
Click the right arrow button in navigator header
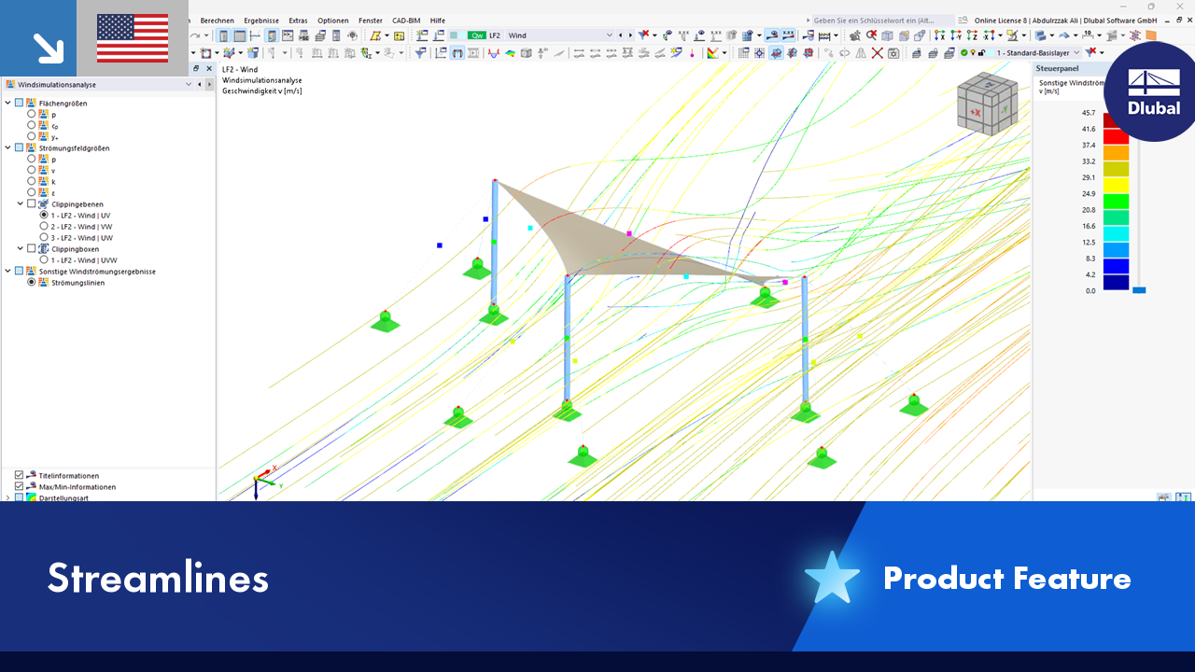pyautogui.click(x=209, y=84)
